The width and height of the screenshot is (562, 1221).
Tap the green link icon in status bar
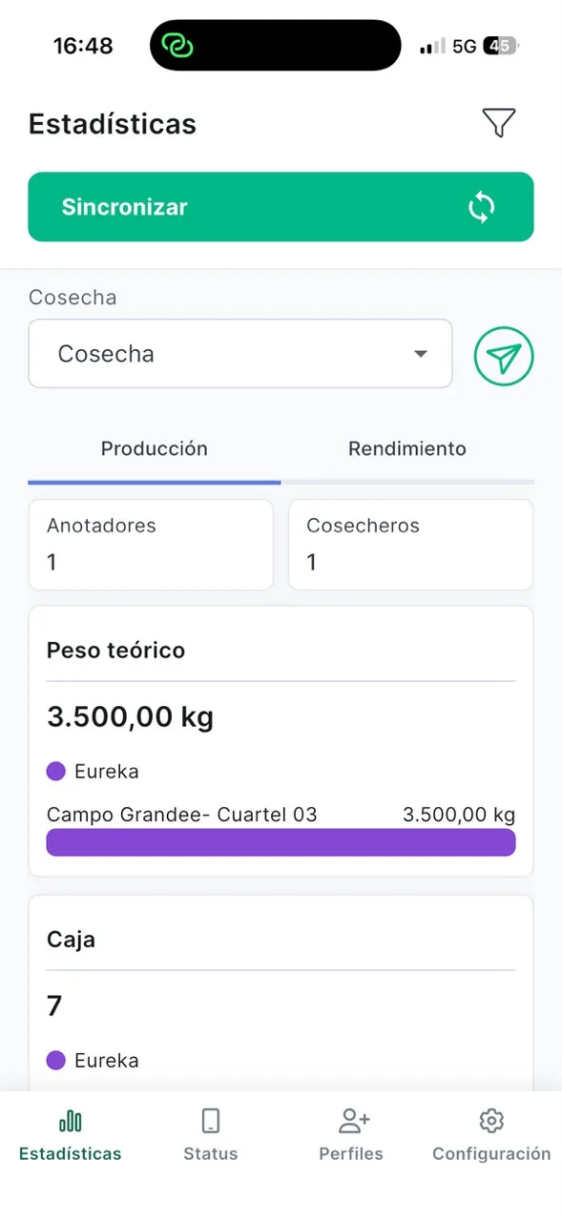click(177, 45)
